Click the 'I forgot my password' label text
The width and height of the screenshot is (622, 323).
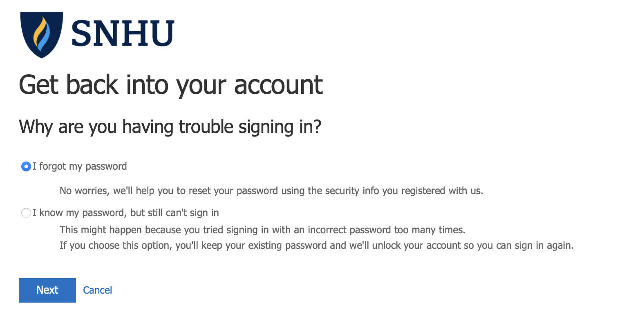tap(80, 166)
